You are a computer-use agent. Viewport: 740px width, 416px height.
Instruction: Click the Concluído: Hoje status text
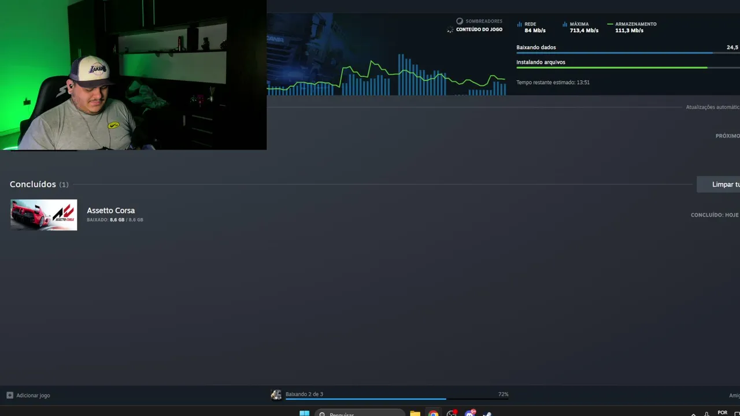click(715, 215)
